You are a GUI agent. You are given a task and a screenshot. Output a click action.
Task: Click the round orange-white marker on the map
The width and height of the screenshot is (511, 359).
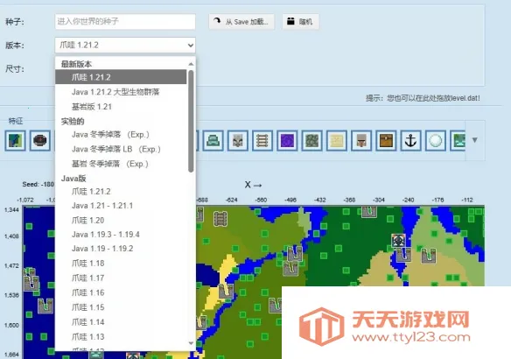point(398,241)
